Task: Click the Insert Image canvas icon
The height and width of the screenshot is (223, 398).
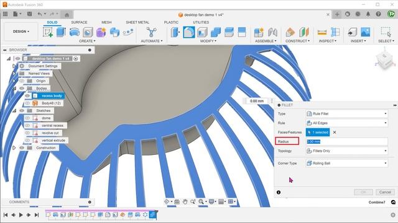Action: tap(365, 32)
